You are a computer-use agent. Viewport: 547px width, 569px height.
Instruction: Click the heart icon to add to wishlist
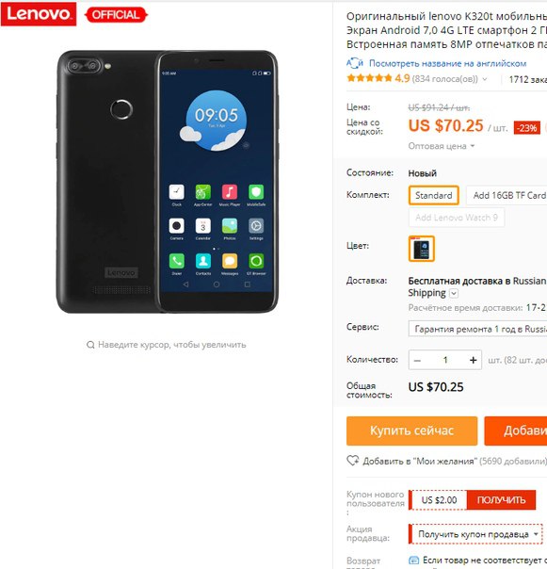tap(352, 461)
